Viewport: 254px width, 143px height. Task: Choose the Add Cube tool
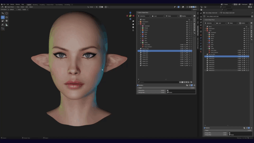tap(3, 29)
